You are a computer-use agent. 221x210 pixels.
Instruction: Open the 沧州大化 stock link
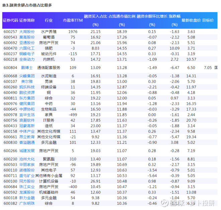tap(27, 159)
